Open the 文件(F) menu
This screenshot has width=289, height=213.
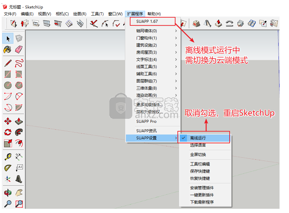click(x=10, y=14)
